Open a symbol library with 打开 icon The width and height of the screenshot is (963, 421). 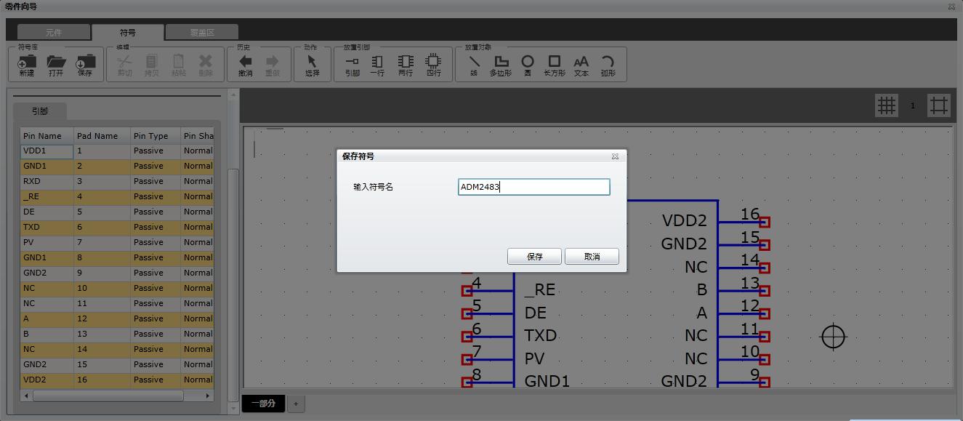pos(56,65)
